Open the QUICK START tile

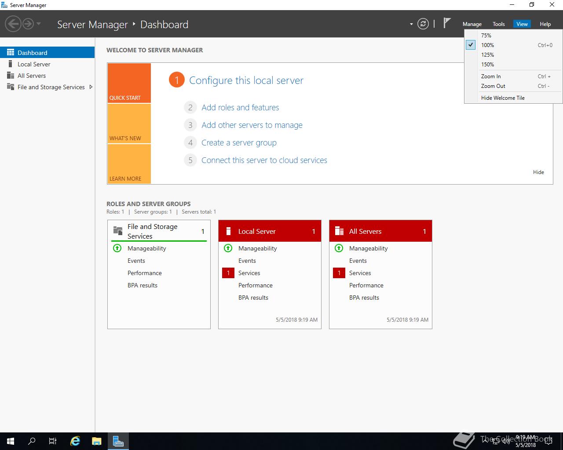(x=129, y=83)
